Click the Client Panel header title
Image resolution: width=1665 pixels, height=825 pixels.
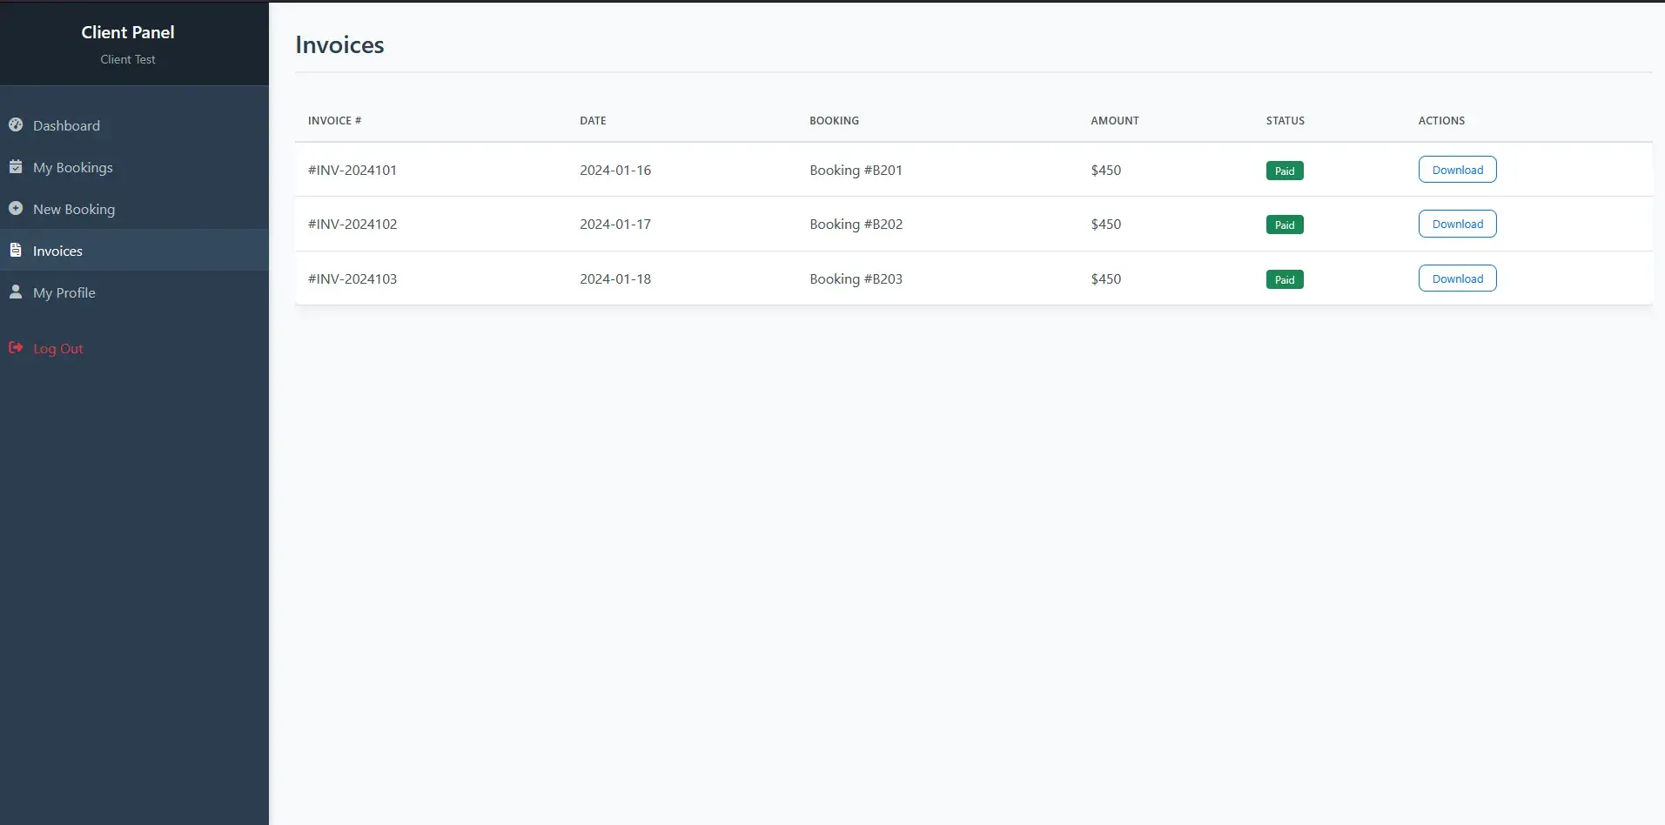click(x=128, y=32)
